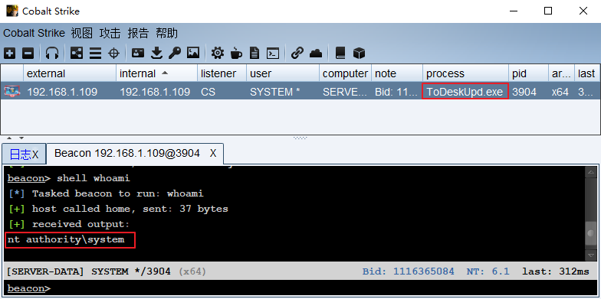This screenshot has height=299, width=601.
Task: Switch to session table view icon
Action: click(95, 54)
